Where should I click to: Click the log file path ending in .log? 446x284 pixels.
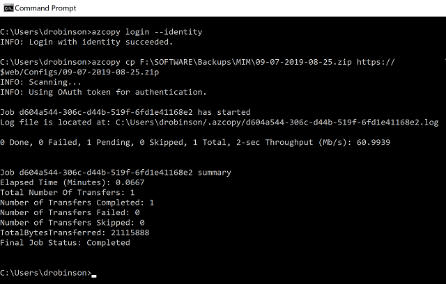[277, 122]
